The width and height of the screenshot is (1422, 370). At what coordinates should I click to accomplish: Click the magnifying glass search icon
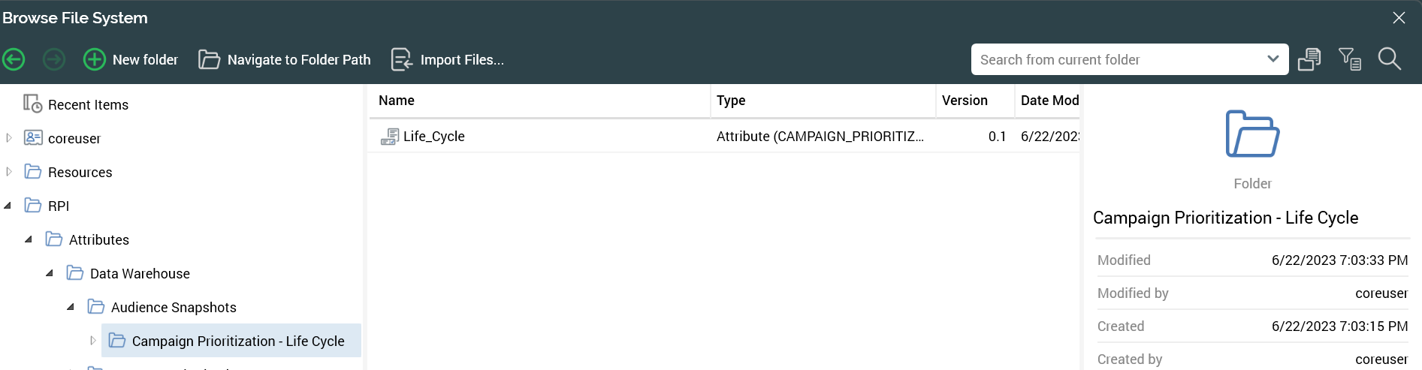(x=1390, y=59)
